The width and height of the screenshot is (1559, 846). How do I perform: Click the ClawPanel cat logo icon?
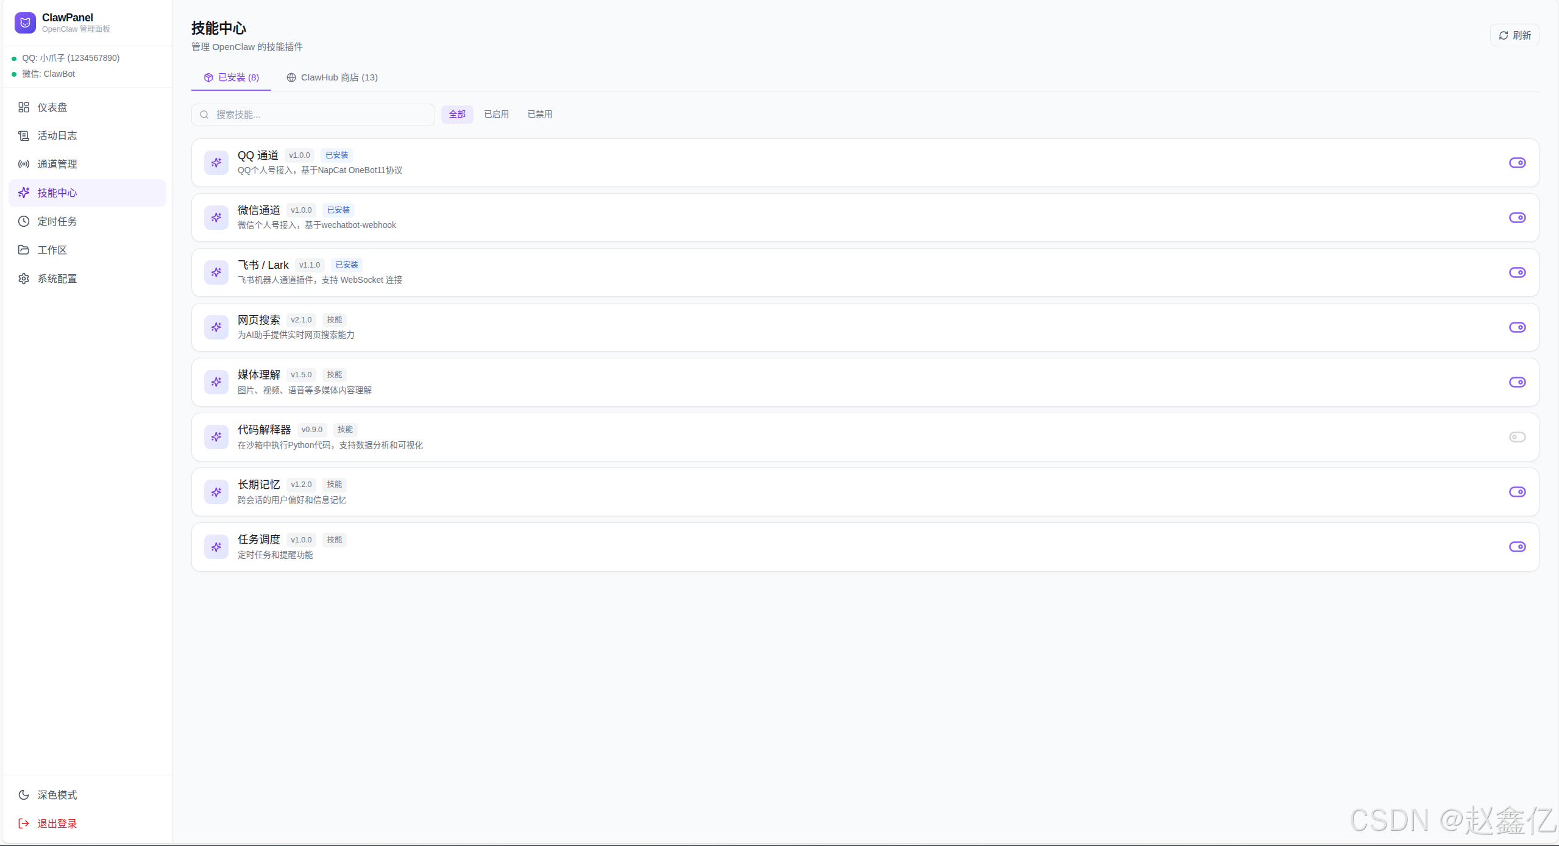click(25, 23)
